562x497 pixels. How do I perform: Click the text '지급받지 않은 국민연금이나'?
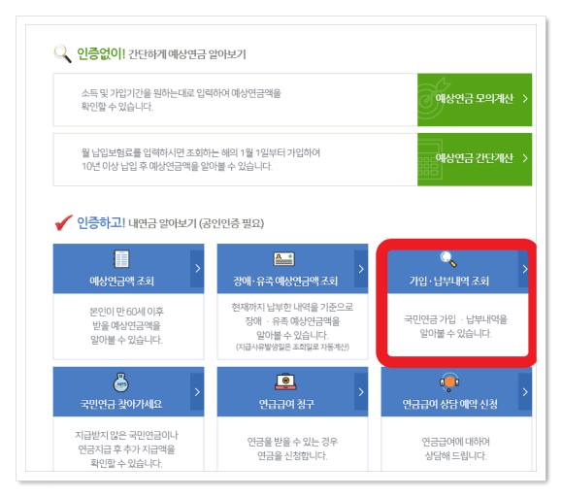pyautogui.click(x=126, y=435)
